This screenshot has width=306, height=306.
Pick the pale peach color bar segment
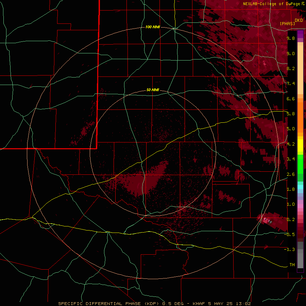pos(300,70)
